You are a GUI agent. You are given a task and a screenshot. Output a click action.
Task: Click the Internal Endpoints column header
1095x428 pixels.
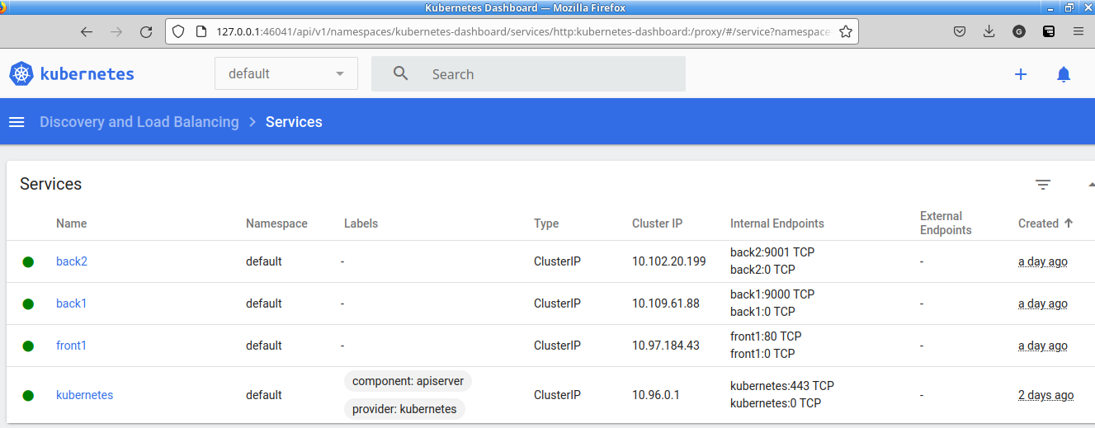777,223
